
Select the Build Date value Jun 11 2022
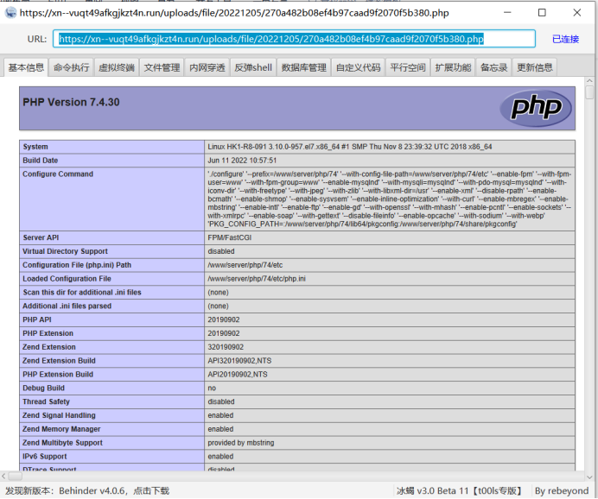pos(242,161)
